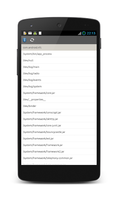The height and width of the screenshot is (200, 118).
Task: Tap the 22:13 clock
Action: [91, 33]
